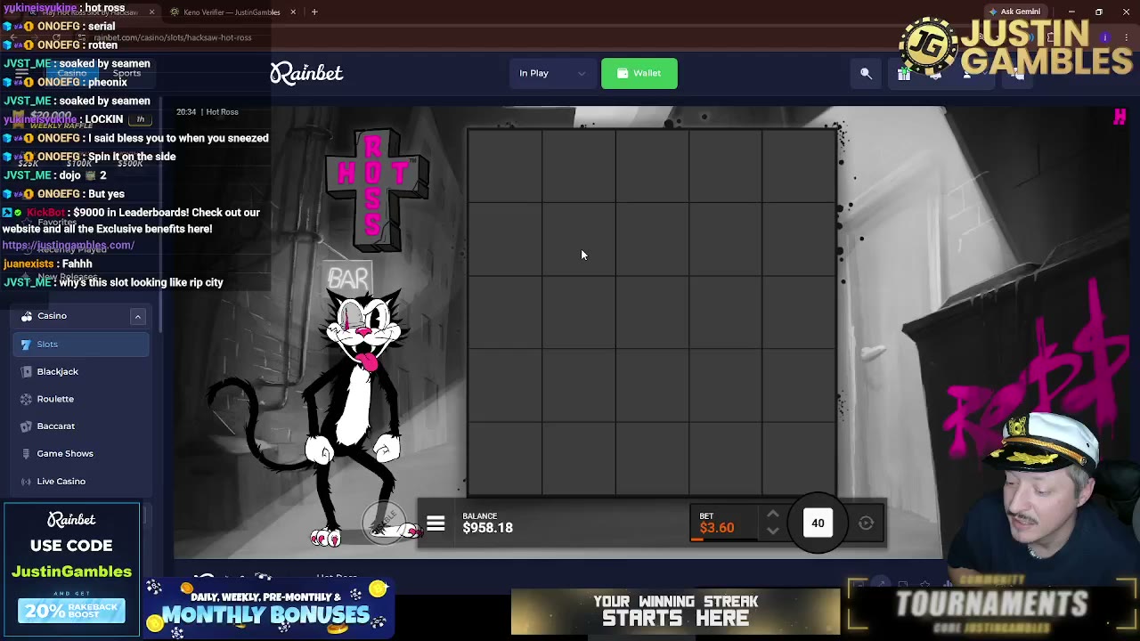Increase the bet with the up arrow
This screenshot has width=1140, height=641.
click(x=772, y=515)
